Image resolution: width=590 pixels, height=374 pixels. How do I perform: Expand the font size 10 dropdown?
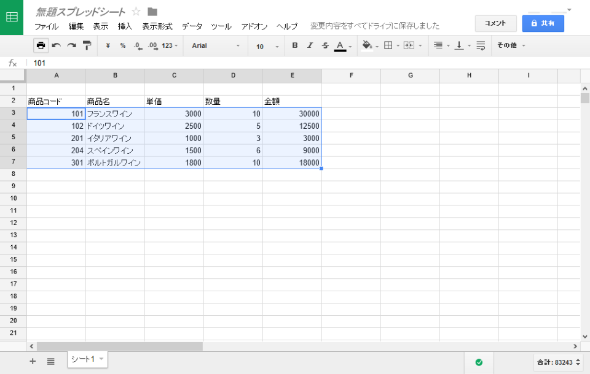pyautogui.click(x=267, y=46)
